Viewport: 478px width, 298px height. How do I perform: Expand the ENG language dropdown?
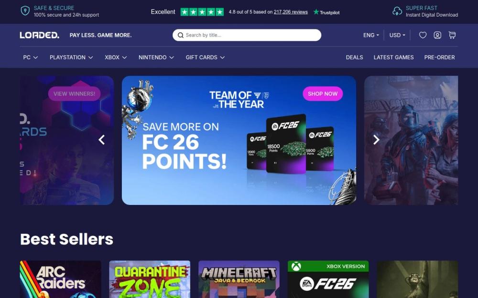tap(371, 35)
